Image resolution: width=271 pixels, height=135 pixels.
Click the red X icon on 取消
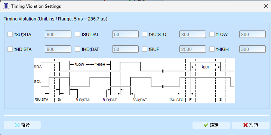coord(246,125)
